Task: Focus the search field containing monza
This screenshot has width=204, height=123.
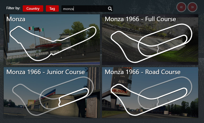Action: (x=87, y=9)
